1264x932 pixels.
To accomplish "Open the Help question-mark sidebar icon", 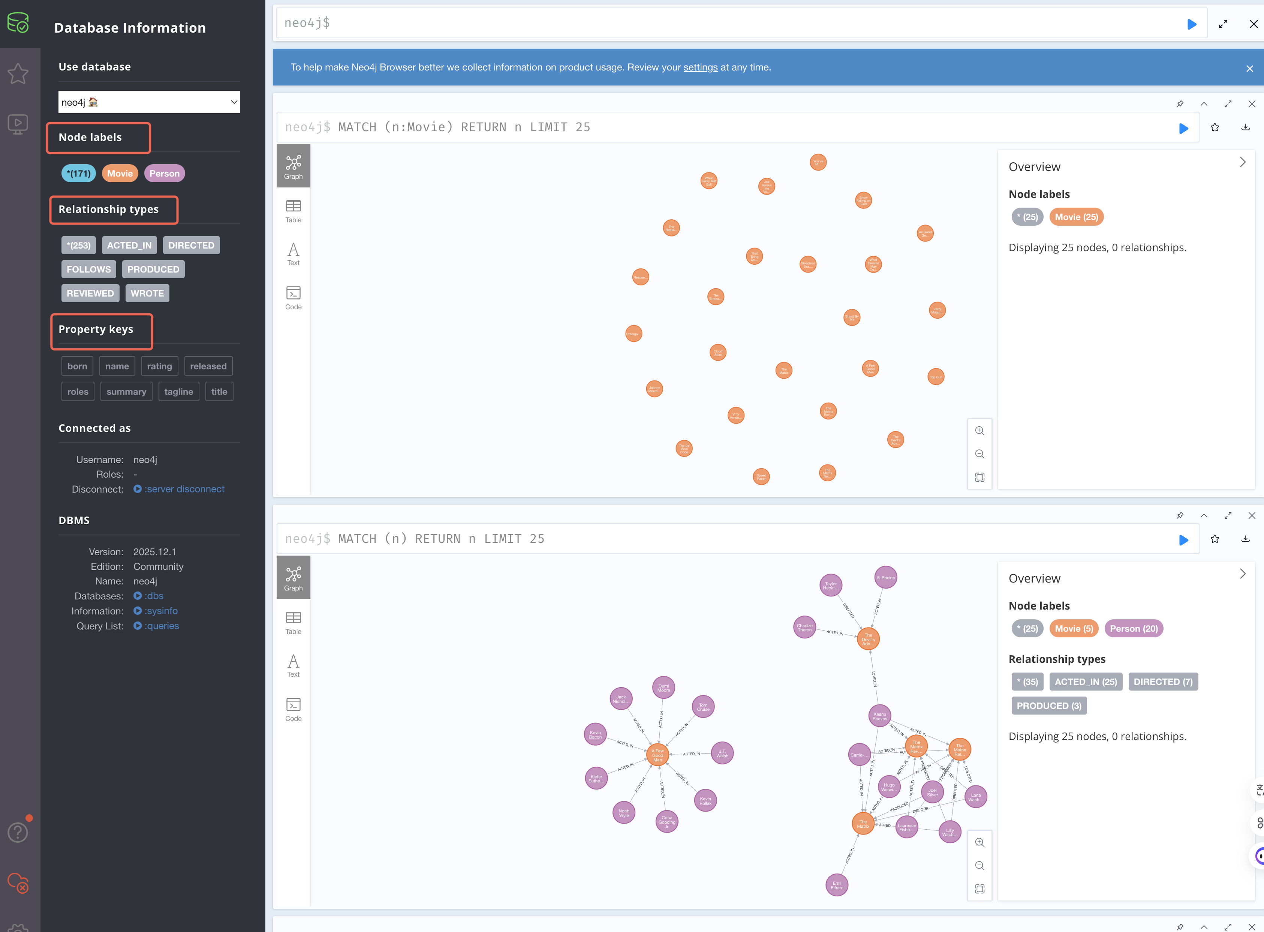I will click(x=18, y=832).
